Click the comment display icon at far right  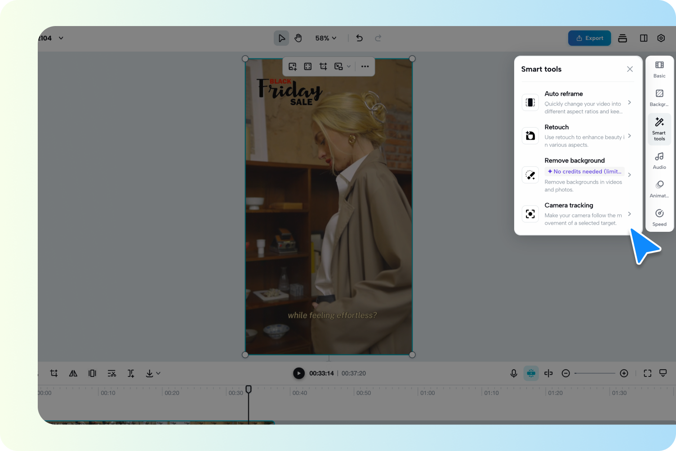click(x=663, y=373)
